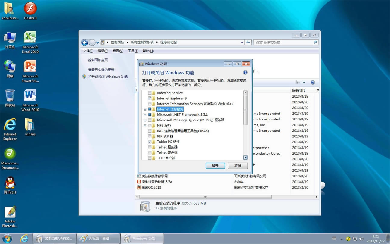
Task: Click 所有控制面板项 in address breadcrumb
Action: (142, 42)
